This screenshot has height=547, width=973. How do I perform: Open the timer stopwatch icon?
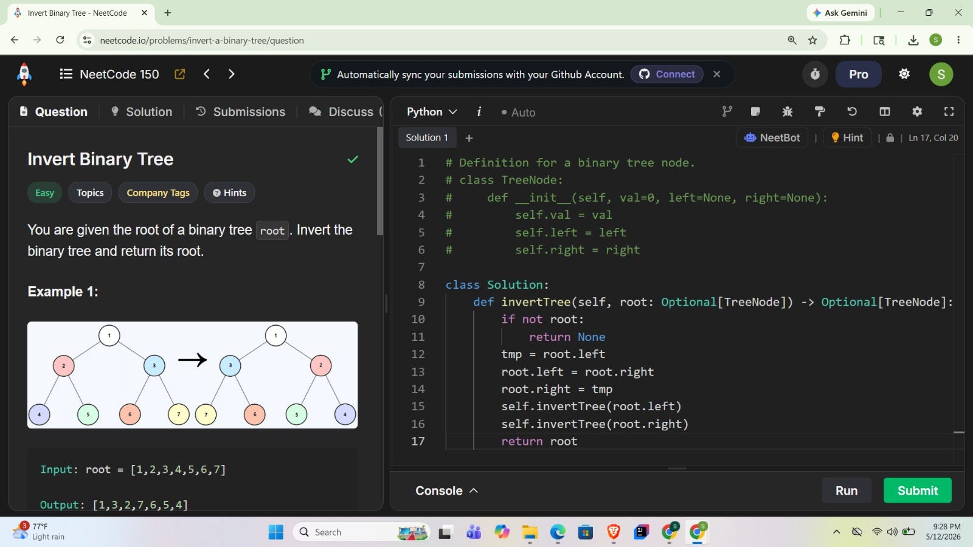pyautogui.click(x=815, y=74)
